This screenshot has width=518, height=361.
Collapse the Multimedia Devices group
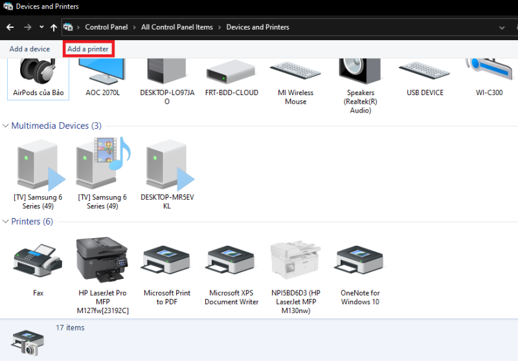pos(5,126)
